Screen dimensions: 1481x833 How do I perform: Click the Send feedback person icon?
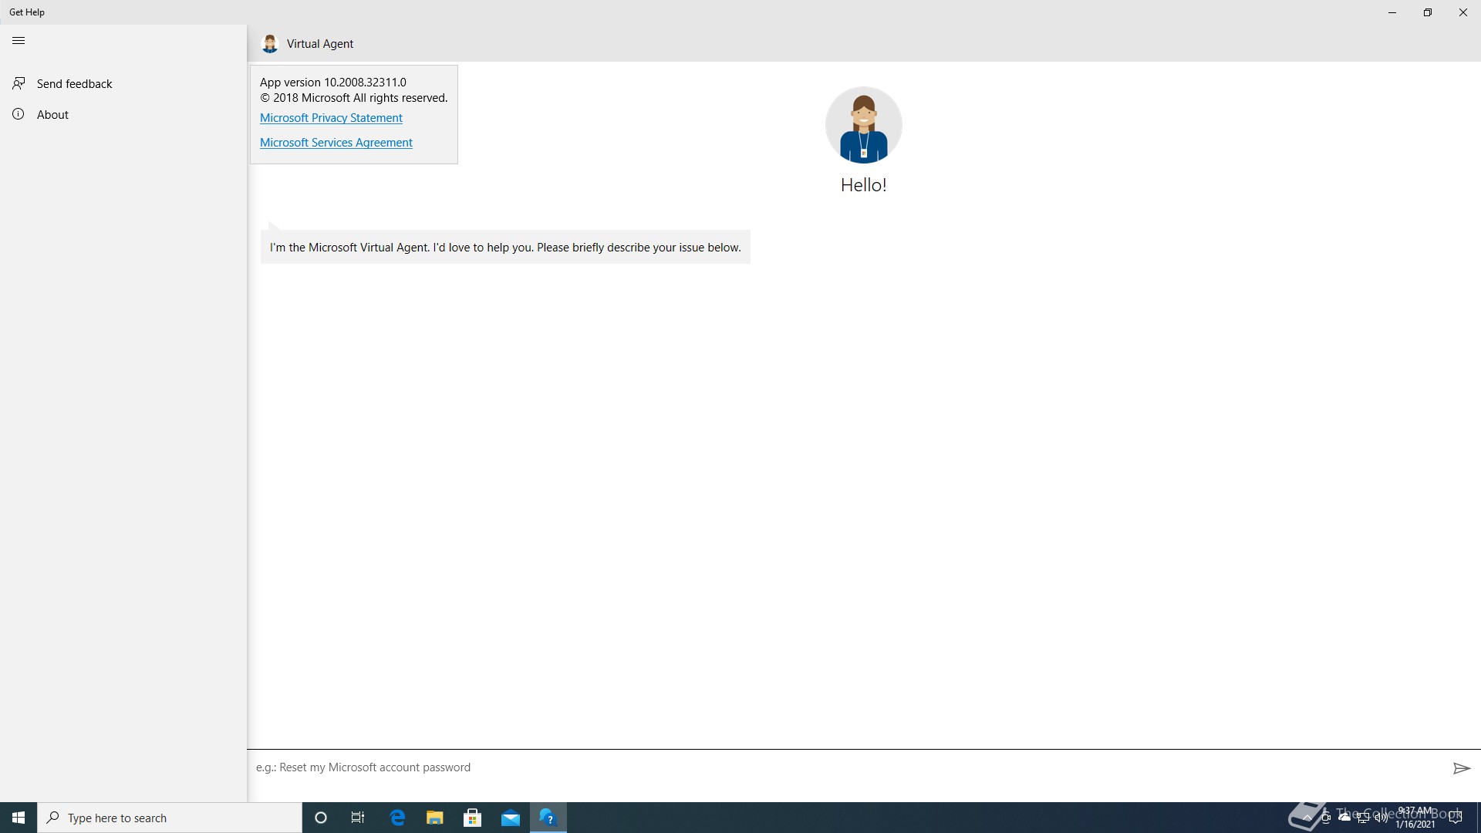pyautogui.click(x=19, y=83)
